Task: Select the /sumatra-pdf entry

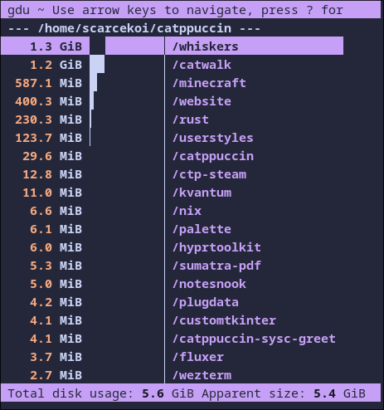Action: tap(216, 266)
